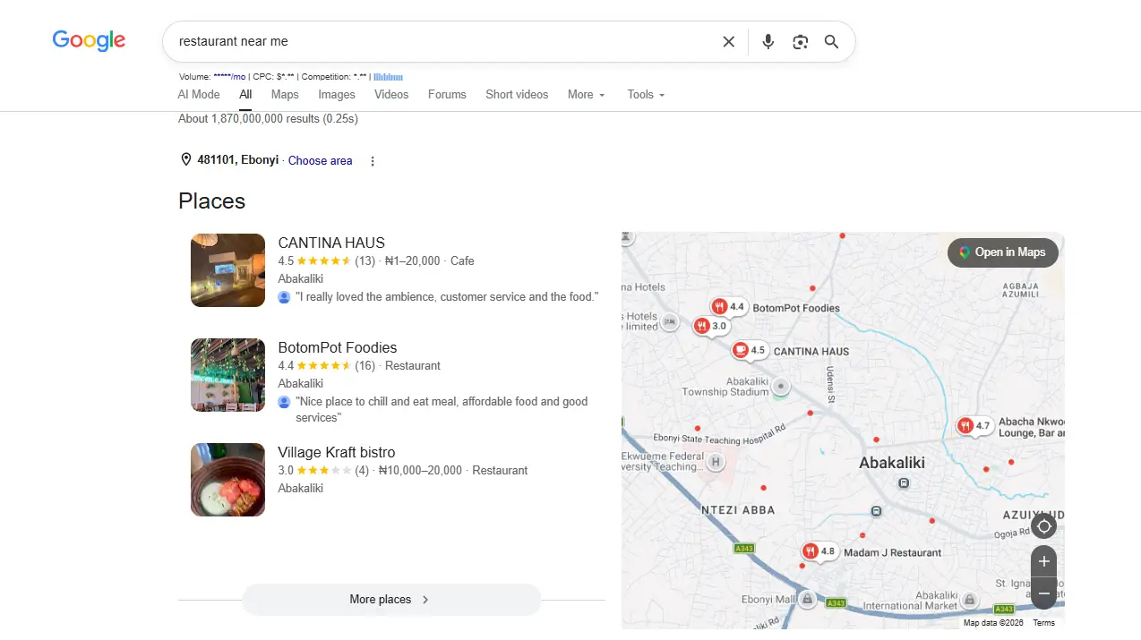Screen dimensions: 1141x640
Task: Click the Abacha Nkwo Lounge map label
Action: tap(1032, 427)
